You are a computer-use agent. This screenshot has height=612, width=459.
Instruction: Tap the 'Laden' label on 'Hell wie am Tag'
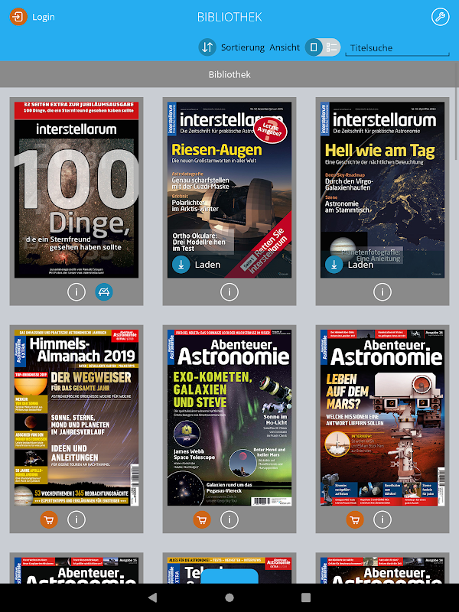[x=360, y=265]
